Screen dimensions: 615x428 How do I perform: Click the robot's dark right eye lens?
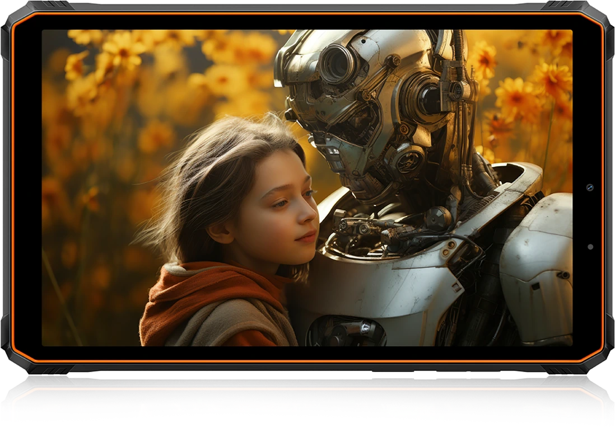pyautogui.click(x=430, y=100)
